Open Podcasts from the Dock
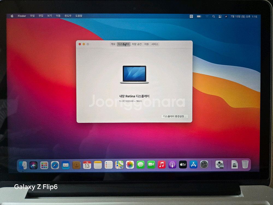Image resolution: width=273 pixels, height=205 pixels. pos(172,165)
